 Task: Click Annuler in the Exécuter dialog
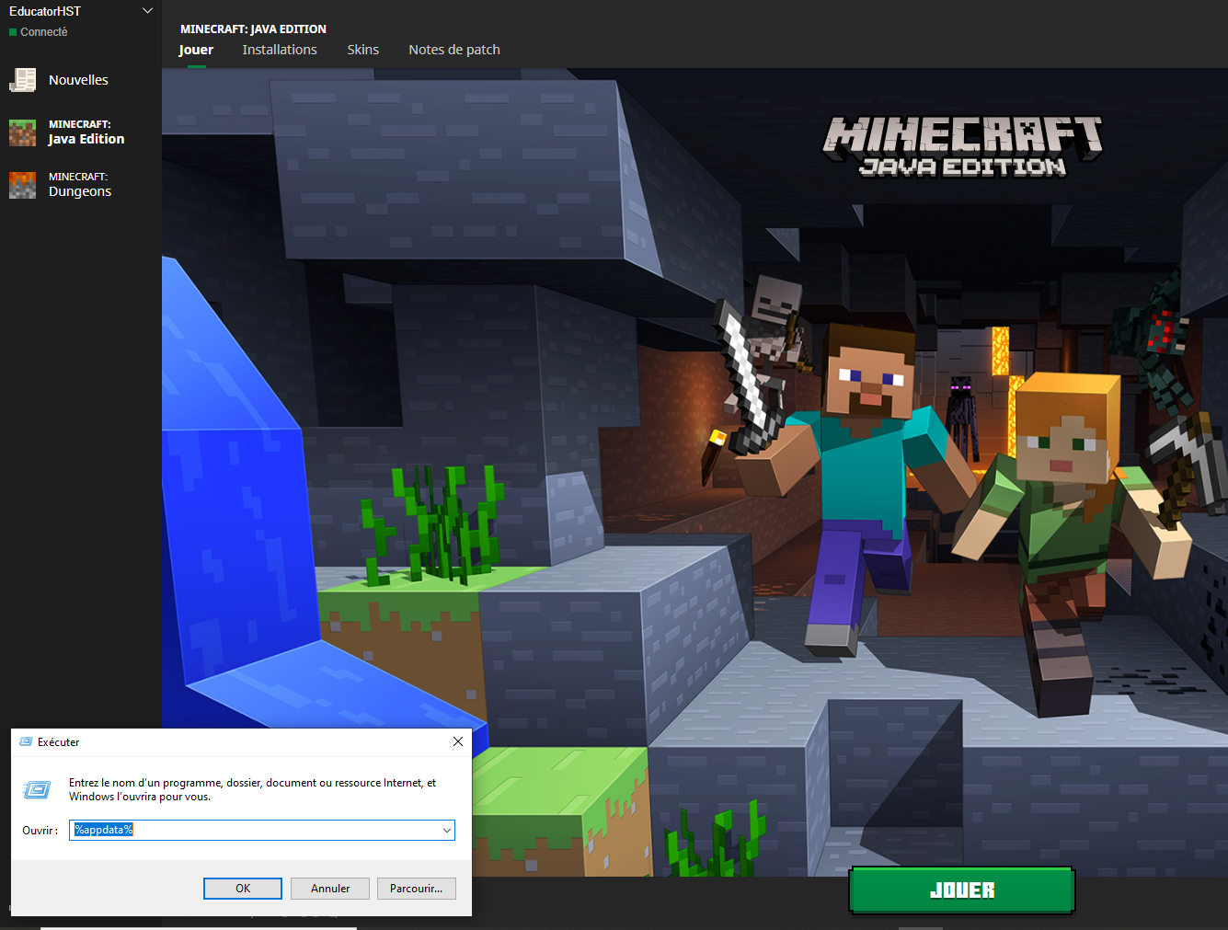(x=330, y=889)
